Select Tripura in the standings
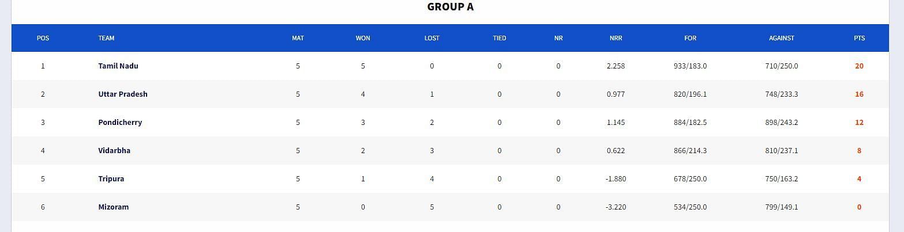 [111, 178]
